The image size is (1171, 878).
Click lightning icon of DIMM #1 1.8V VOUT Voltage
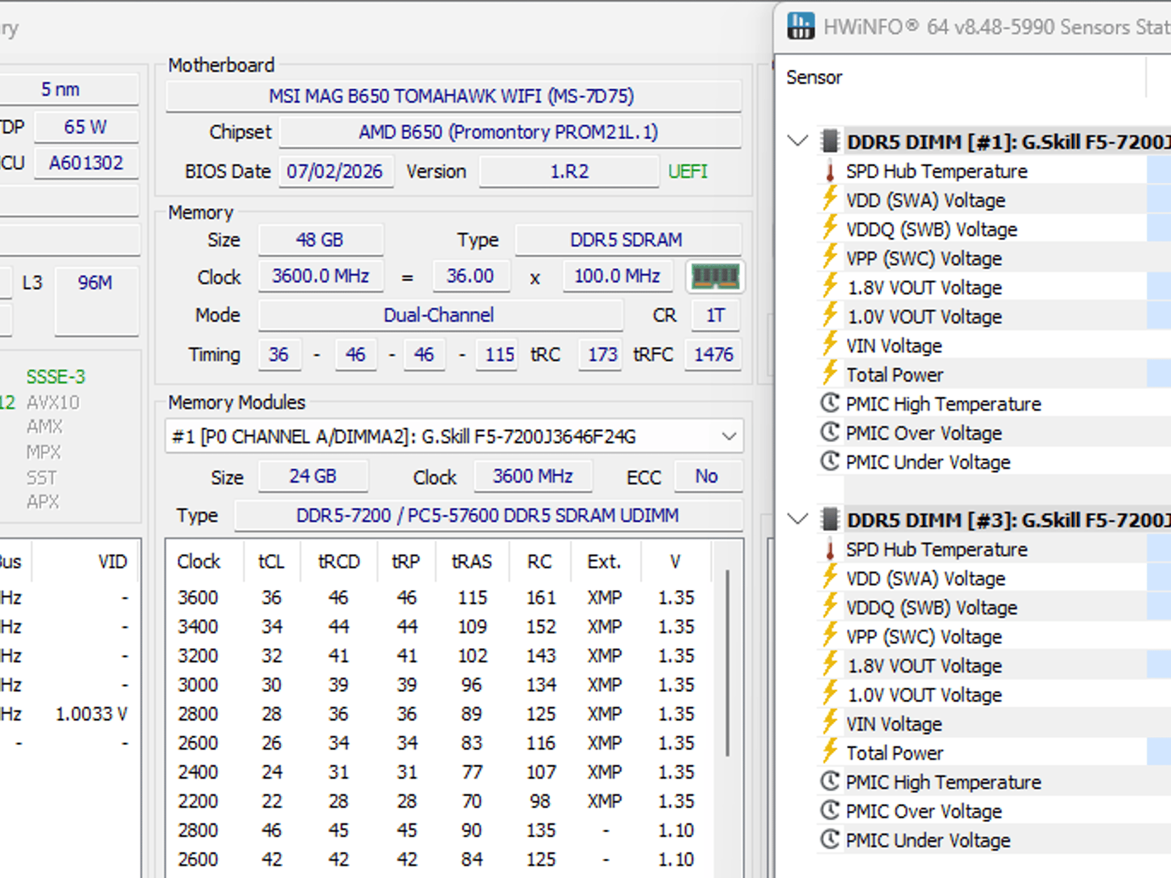830,286
